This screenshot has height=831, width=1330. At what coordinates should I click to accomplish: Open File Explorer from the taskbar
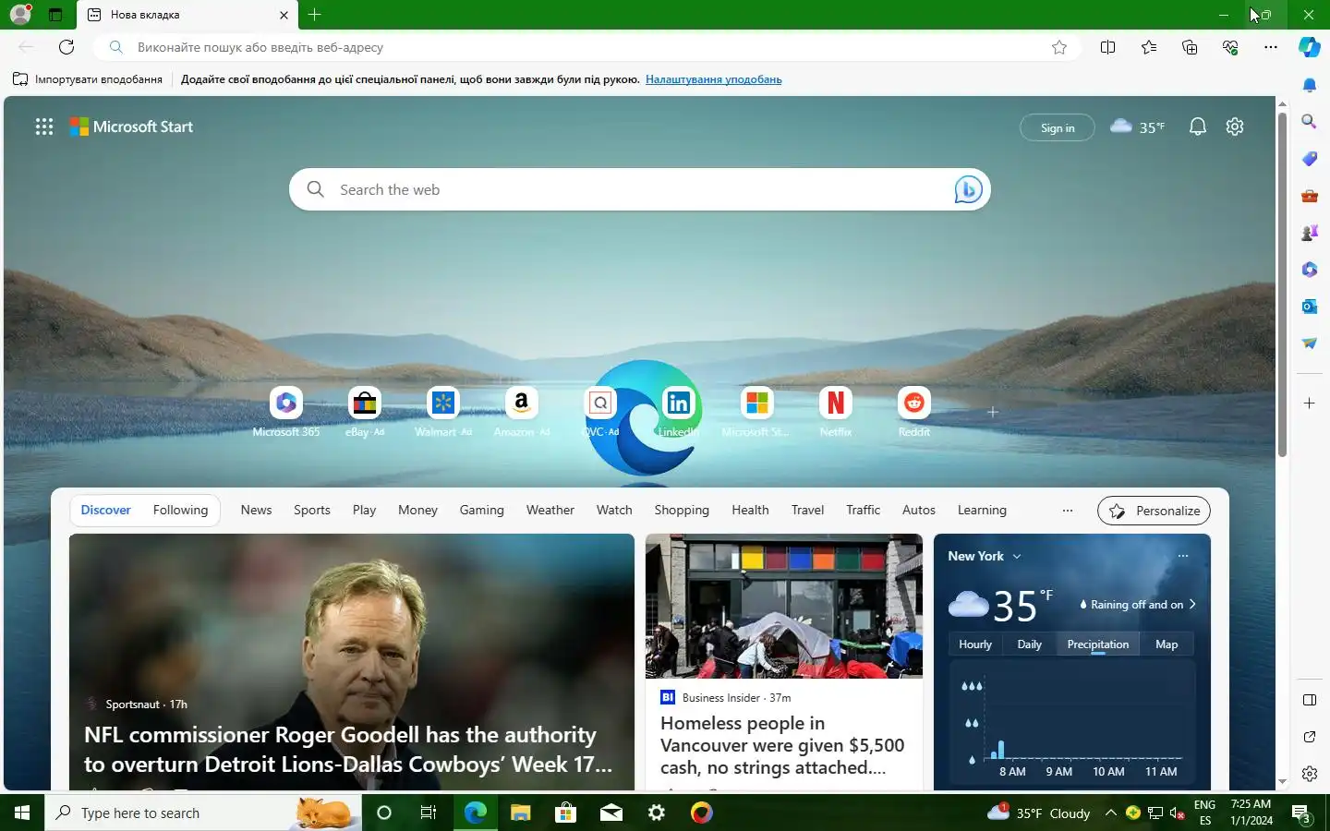(520, 813)
